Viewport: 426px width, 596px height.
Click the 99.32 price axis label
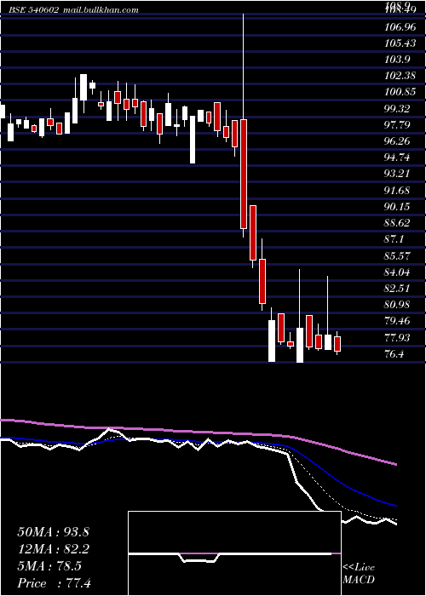pyautogui.click(x=397, y=109)
